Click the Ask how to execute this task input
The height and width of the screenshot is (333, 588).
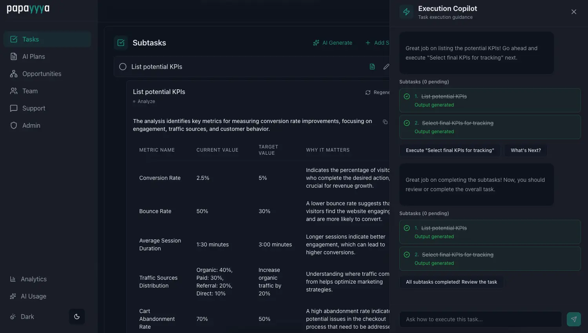tap(480, 319)
